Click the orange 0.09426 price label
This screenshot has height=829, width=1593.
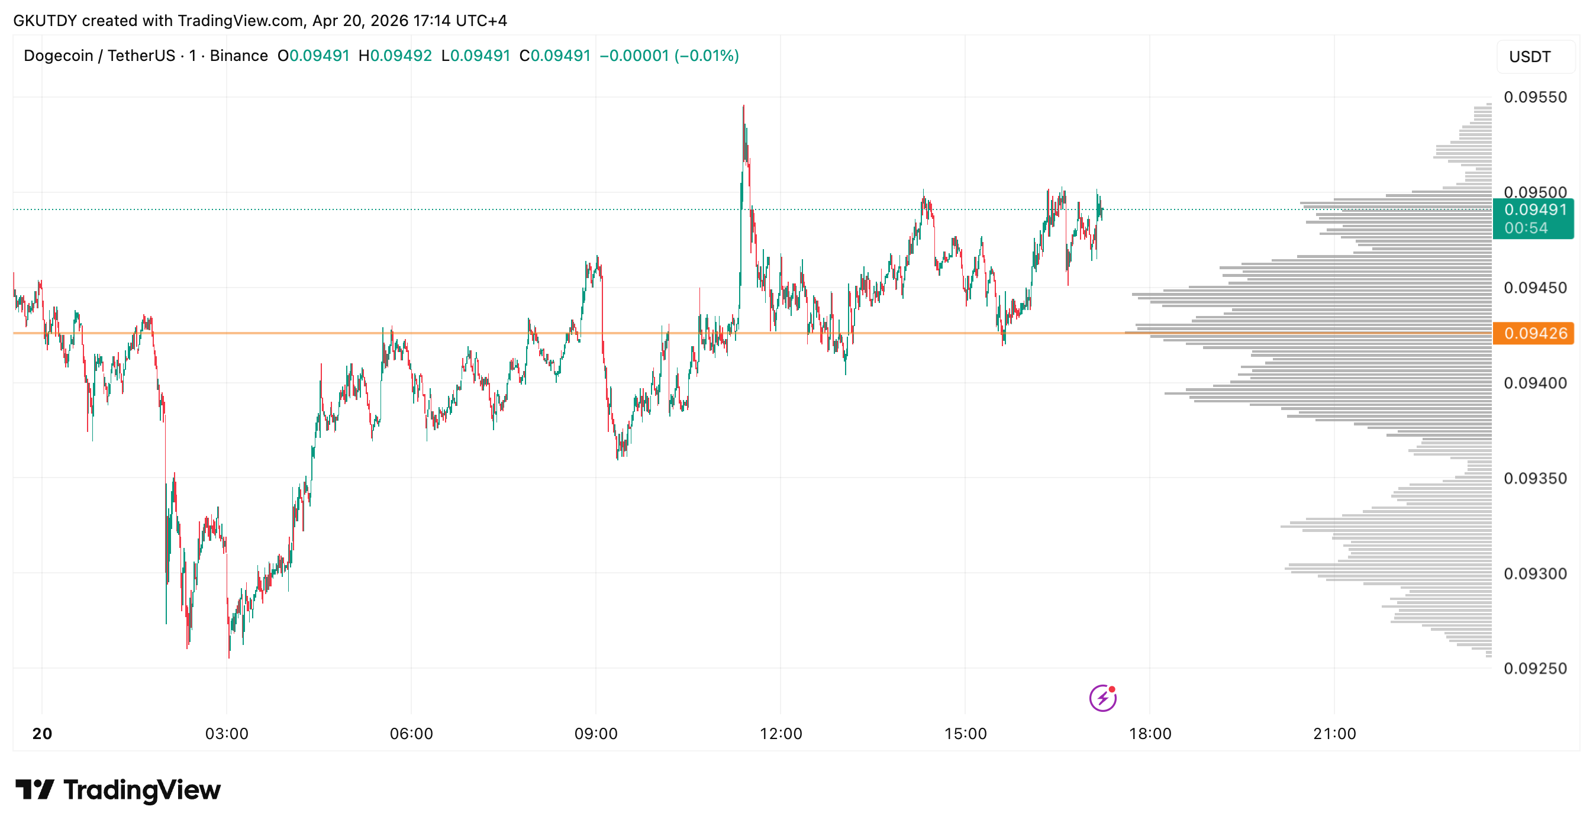[1535, 333]
